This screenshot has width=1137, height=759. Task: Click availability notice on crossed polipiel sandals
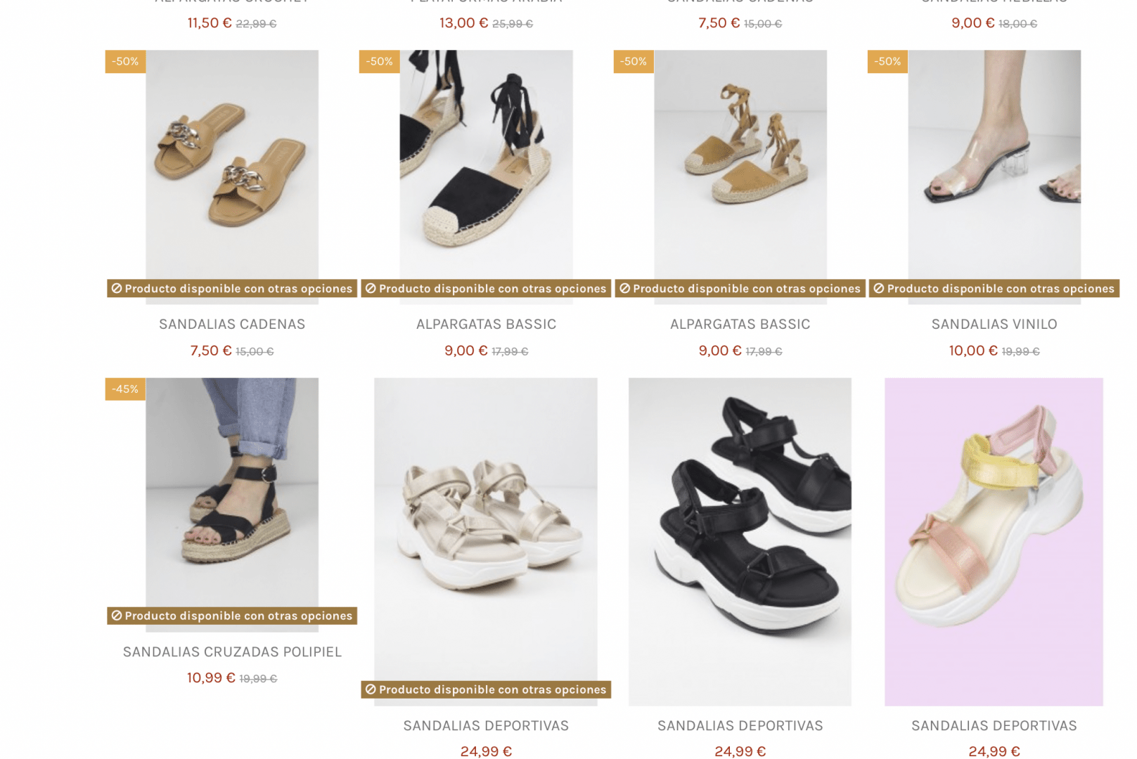tap(232, 616)
